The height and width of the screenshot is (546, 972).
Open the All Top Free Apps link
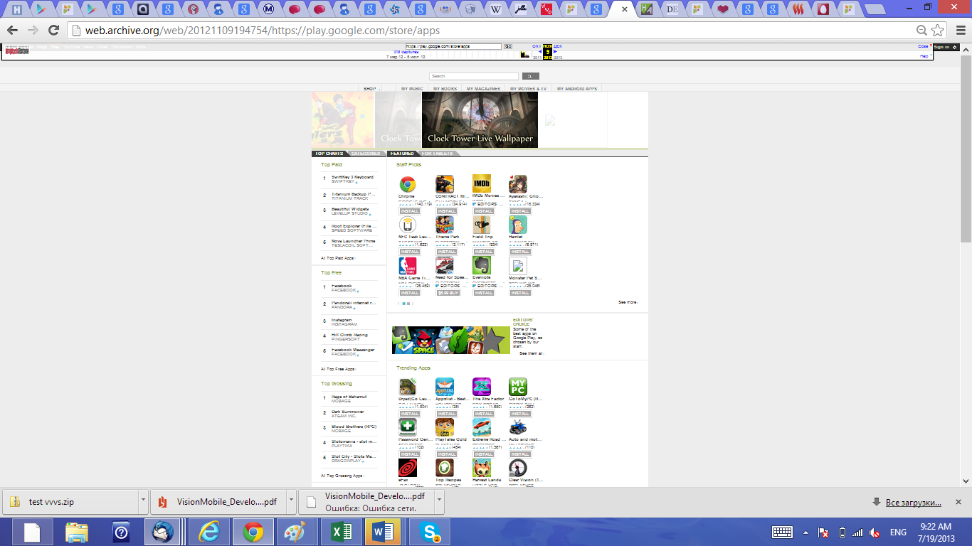pyautogui.click(x=337, y=369)
